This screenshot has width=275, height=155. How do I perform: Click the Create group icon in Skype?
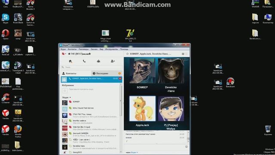(x=98, y=61)
